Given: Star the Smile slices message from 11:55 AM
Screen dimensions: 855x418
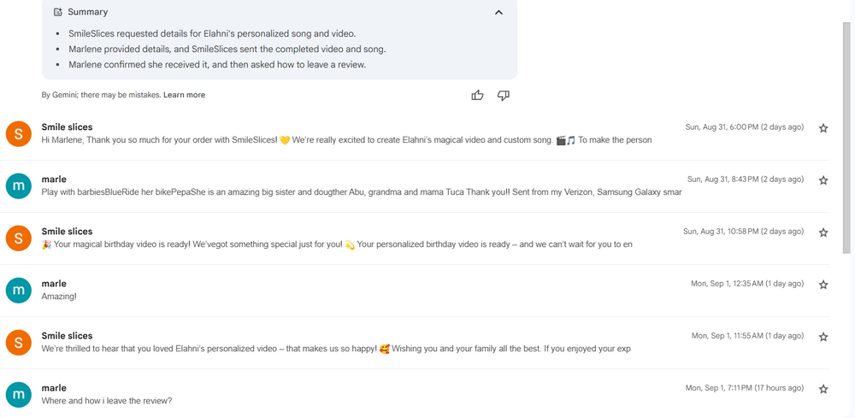Looking at the screenshot, I should click(x=823, y=337).
